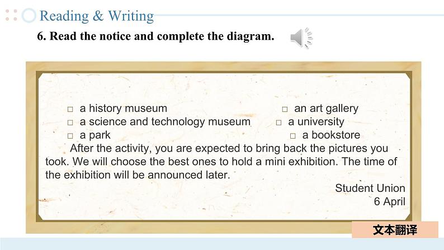Check the university option box
Viewport: 444px width, 250px height.
[278, 122]
